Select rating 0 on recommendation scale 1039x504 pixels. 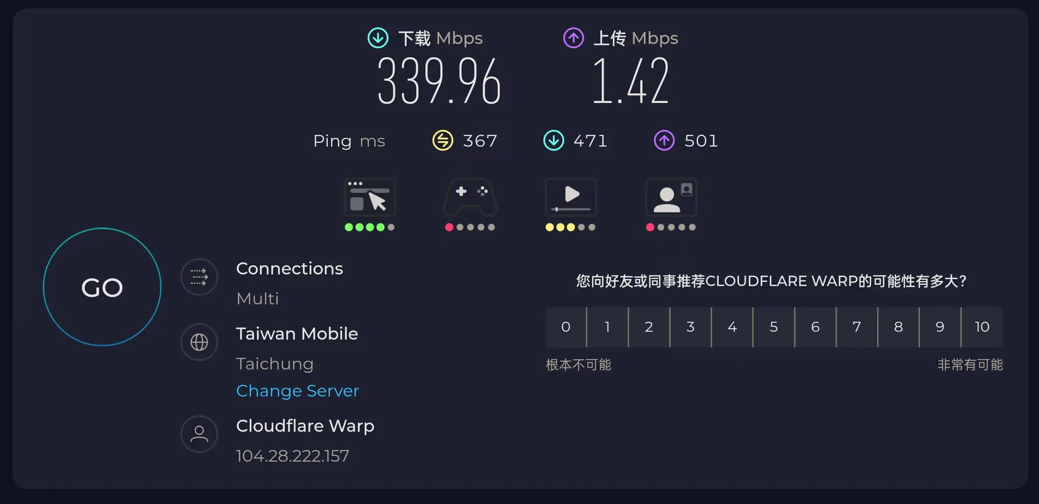coord(565,327)
